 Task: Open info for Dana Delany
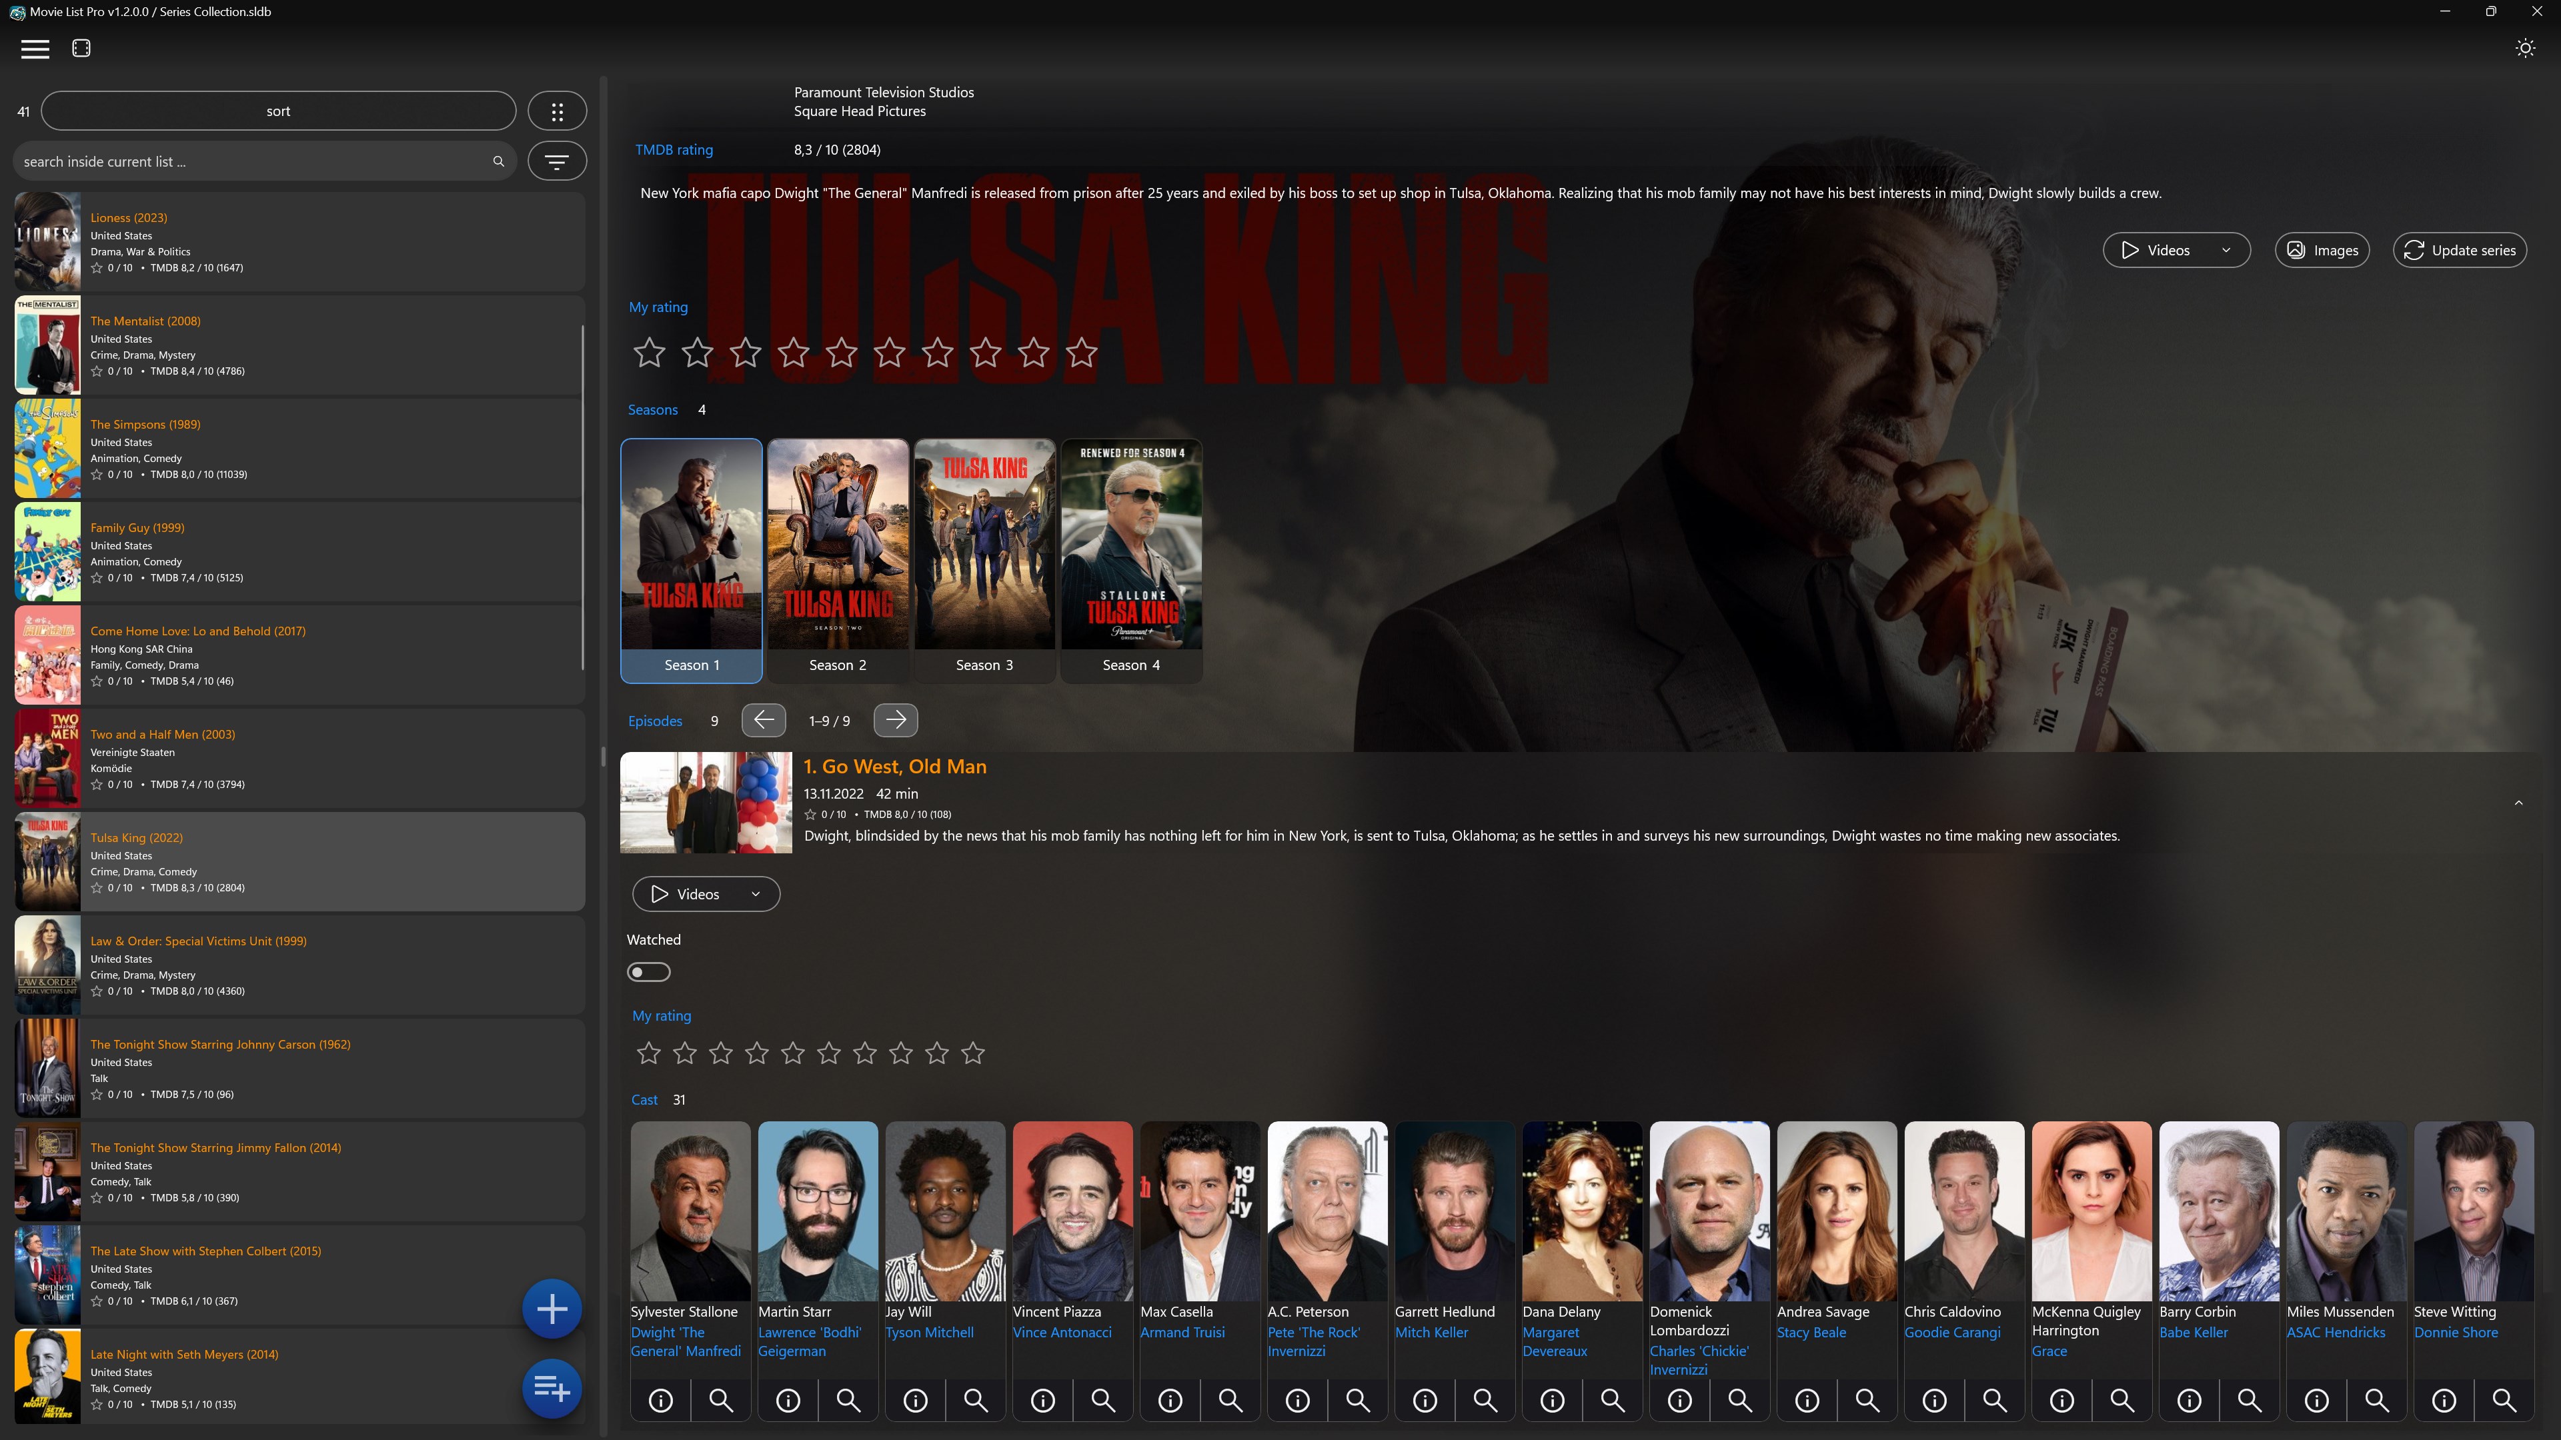click(x=1552, y=1400)
